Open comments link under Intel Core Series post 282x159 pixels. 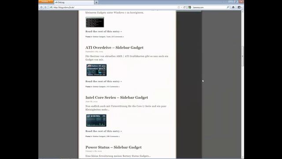(113, 136)
